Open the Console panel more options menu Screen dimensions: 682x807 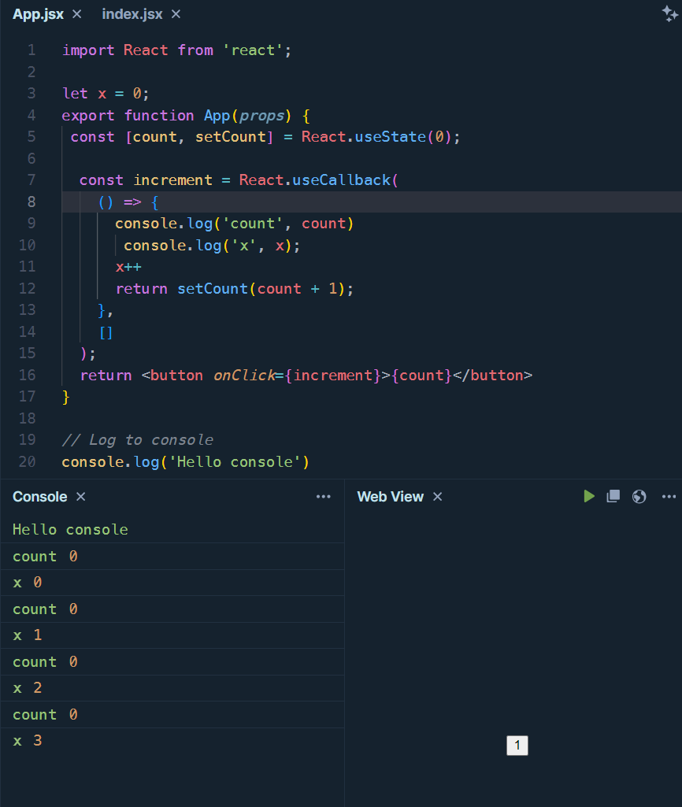point(324,497)
